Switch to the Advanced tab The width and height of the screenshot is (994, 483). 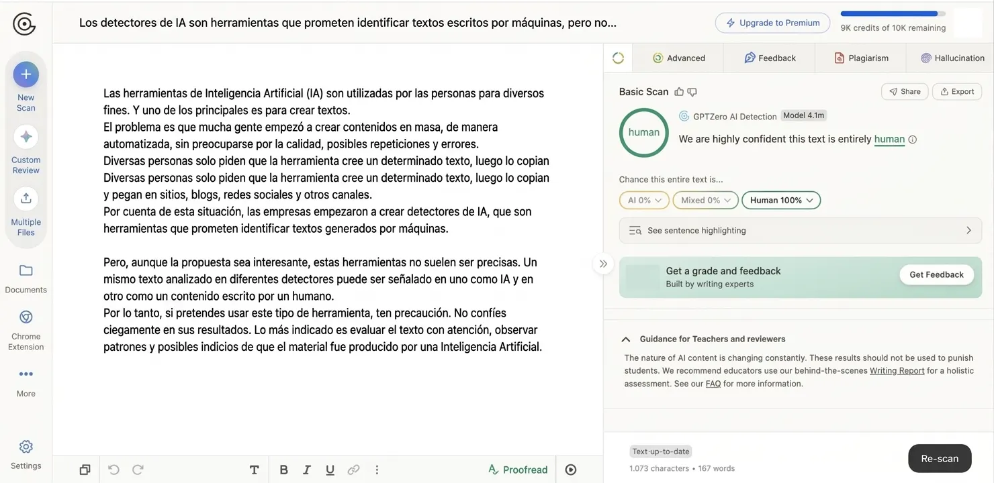coord(679,58)
